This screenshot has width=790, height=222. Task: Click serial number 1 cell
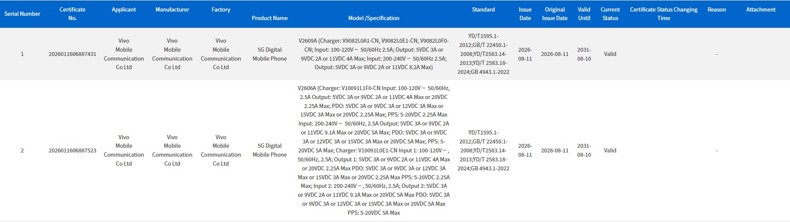22,54
